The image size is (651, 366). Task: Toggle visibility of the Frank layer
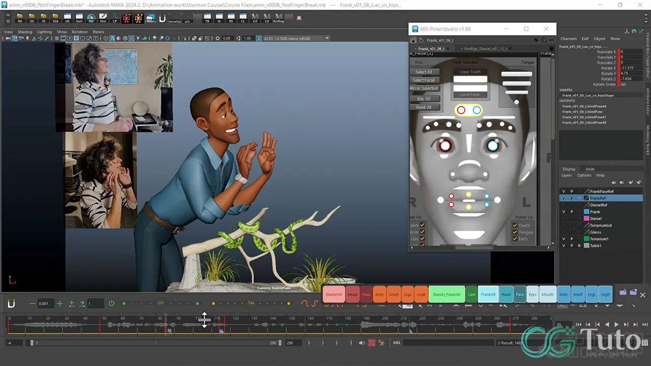tap(564, 211)
